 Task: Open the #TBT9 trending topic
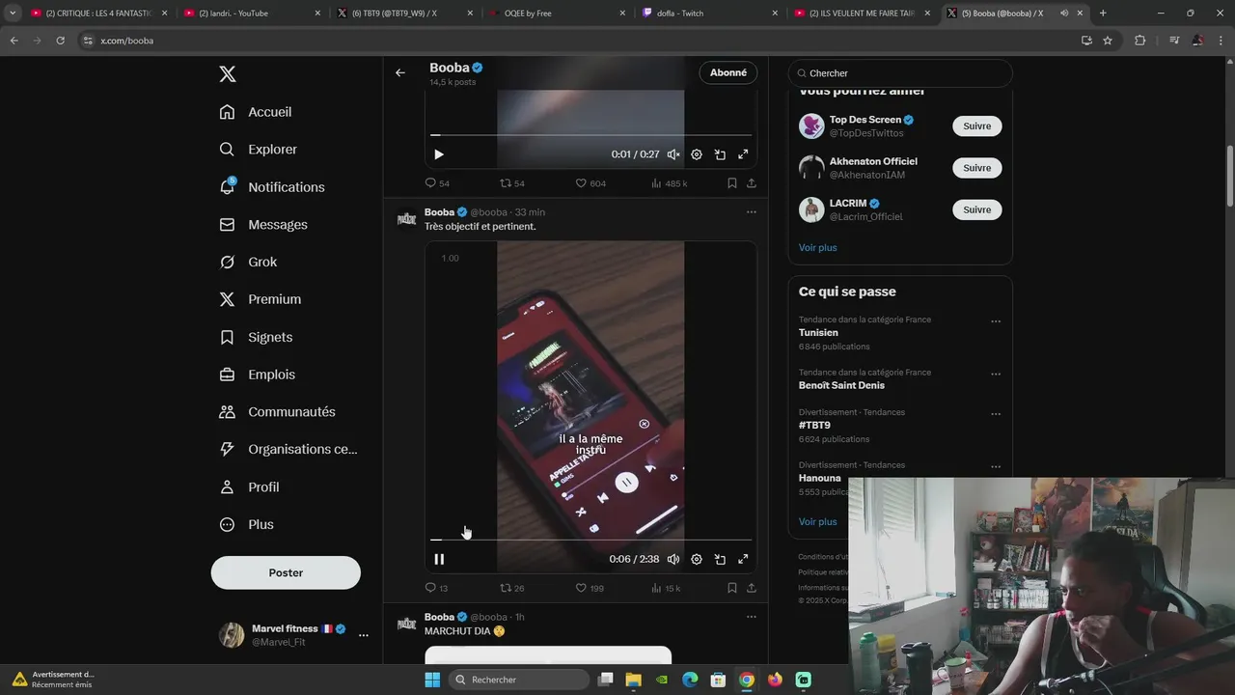click(814, 426)
